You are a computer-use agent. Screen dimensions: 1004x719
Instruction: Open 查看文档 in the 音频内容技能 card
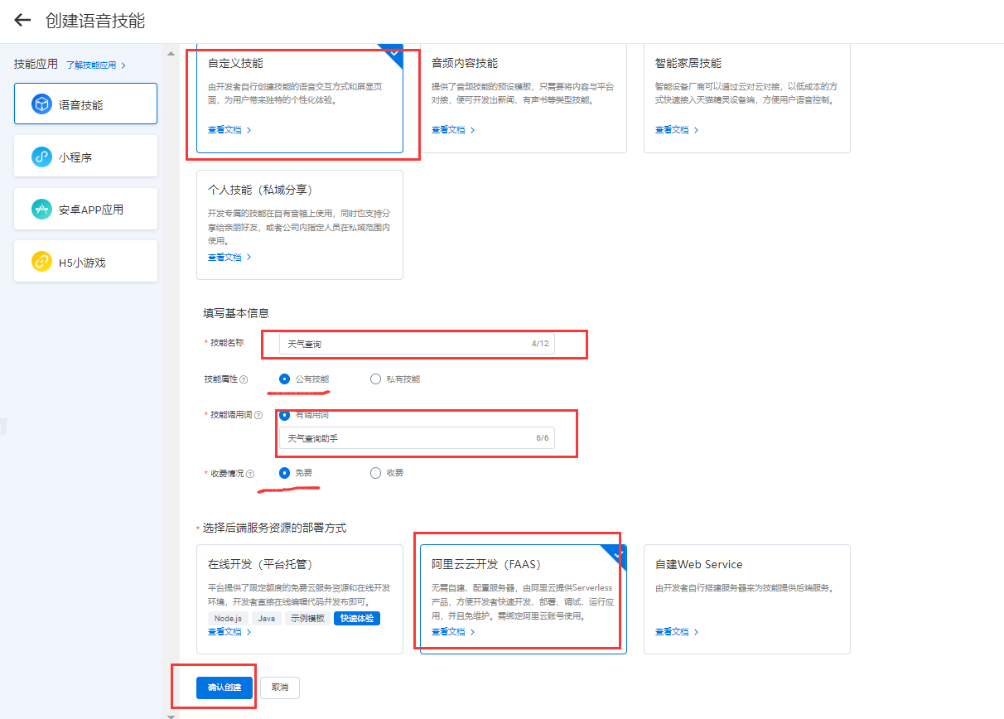click(x=453, y=130)
